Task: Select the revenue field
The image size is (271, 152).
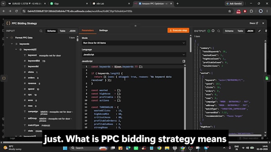Action: (x=32, y=83)
